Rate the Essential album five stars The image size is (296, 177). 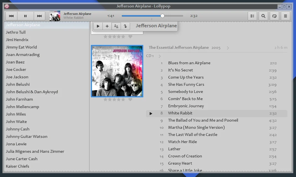123,99
